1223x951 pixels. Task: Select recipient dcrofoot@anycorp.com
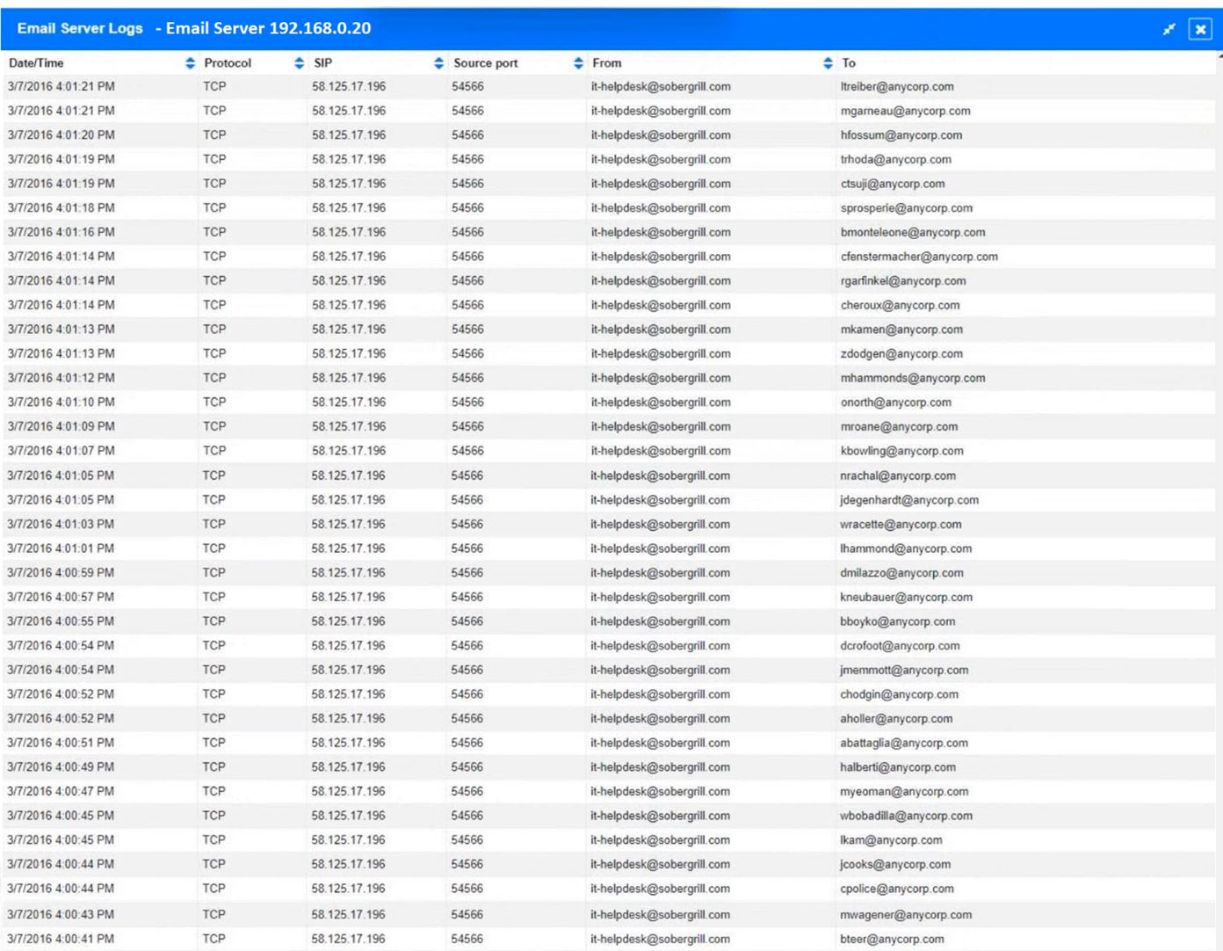click(x=901, y=646)
